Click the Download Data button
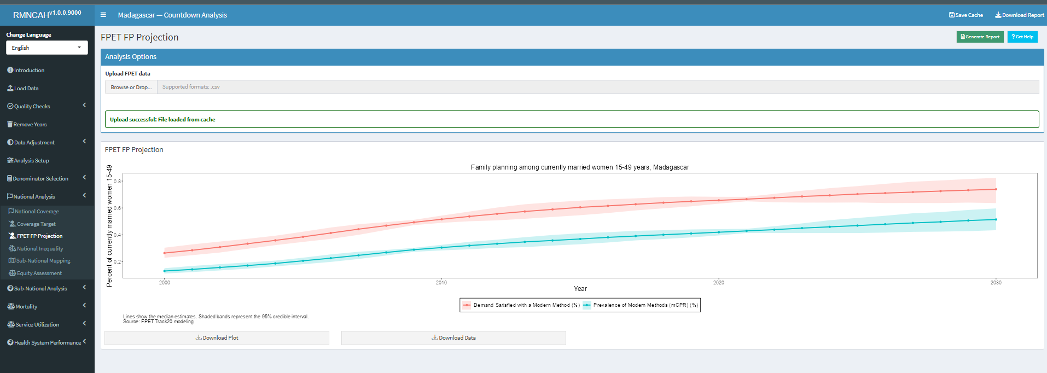This screenshot has height=373, width=1047. (453, 338)
